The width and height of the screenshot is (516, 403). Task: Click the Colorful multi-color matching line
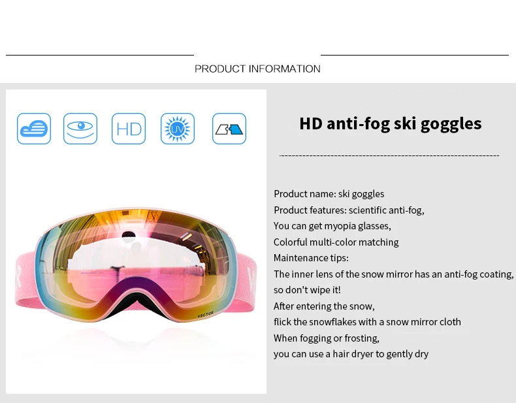[336, 242]
